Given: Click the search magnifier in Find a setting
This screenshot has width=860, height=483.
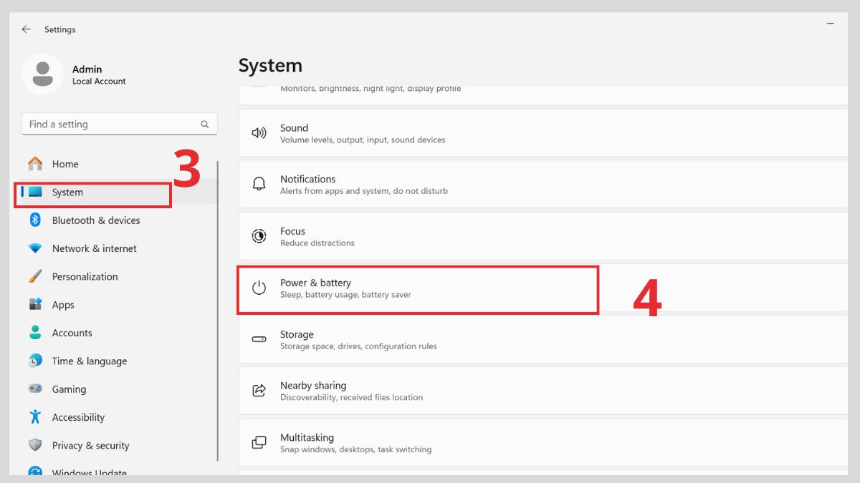Looking at the screenshot, I should click(x=206, y=123).
